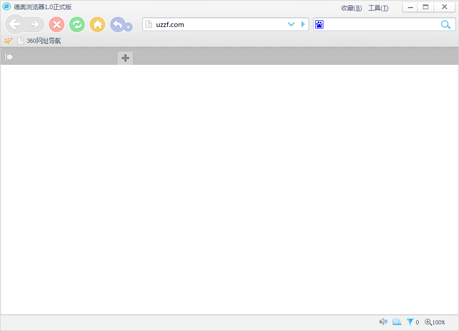Change the 100% zoom level
Image resolution: width=459 pixels, height=331 pixels.
435,322
